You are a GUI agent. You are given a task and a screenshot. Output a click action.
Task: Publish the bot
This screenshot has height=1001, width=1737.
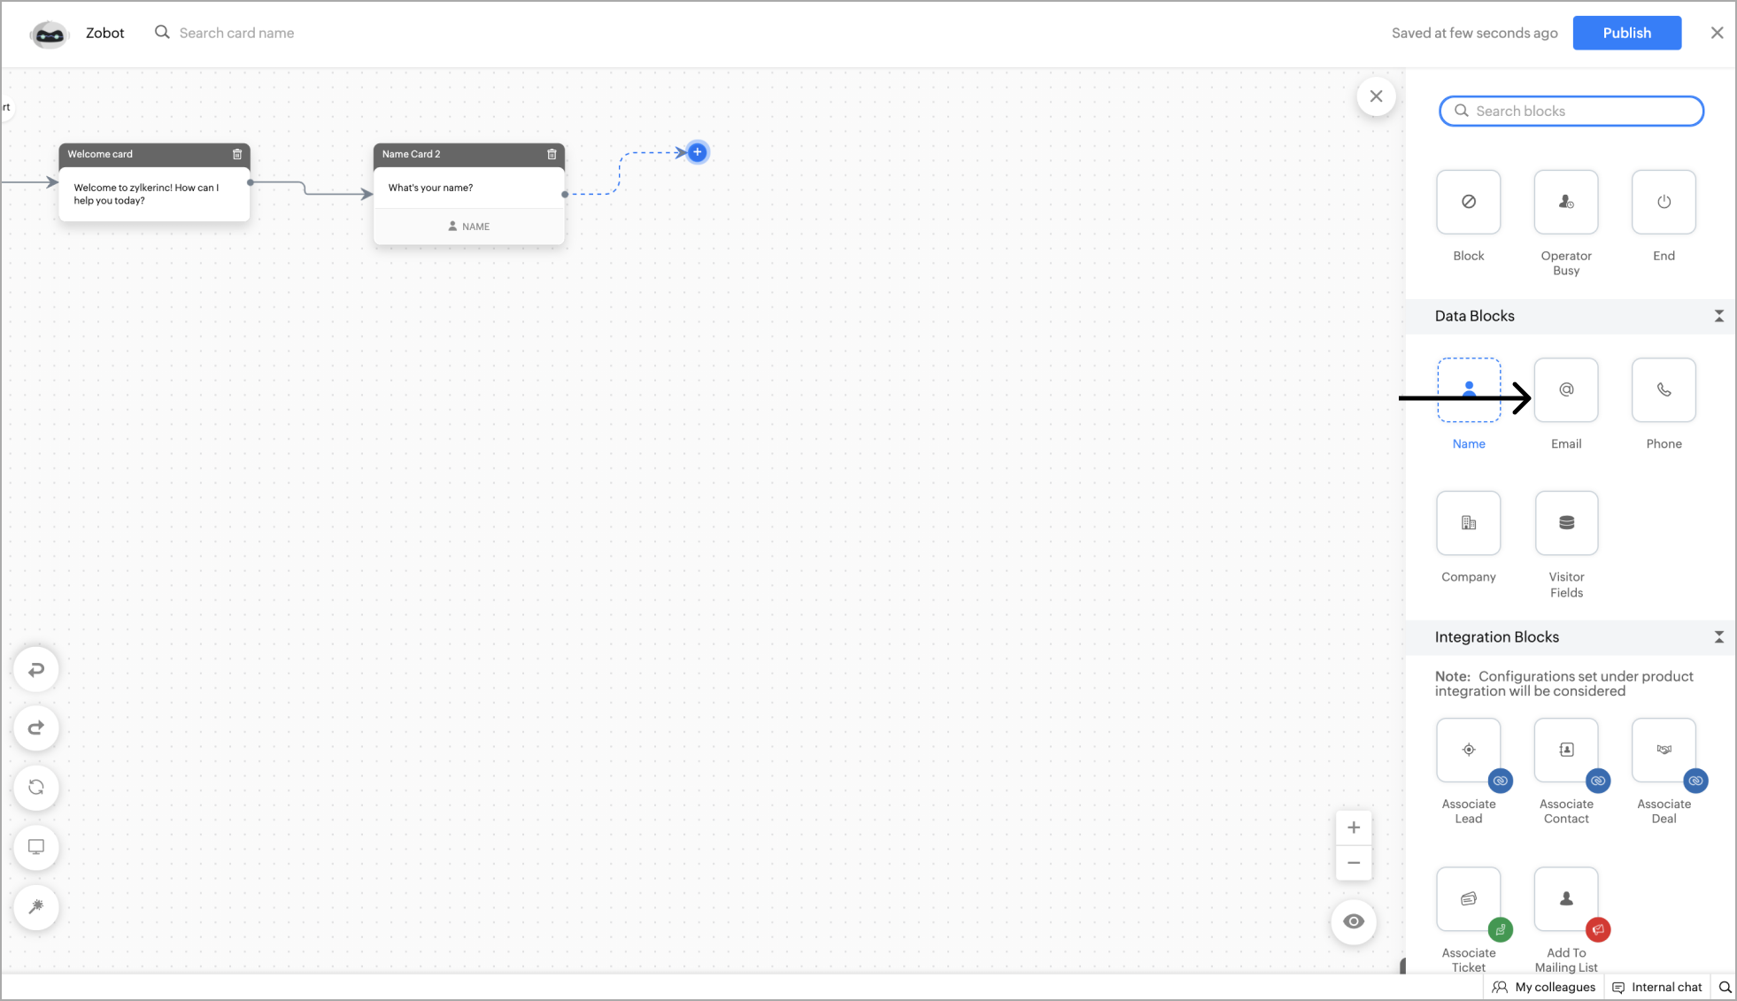tap(1626, 33)
